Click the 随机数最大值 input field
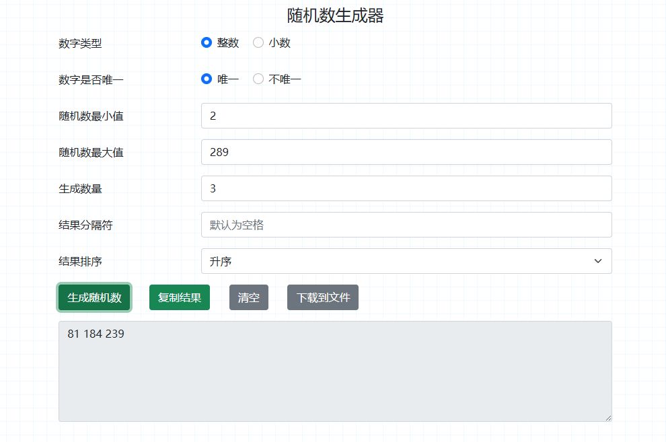The image size is (666, 442). (406, 152)
